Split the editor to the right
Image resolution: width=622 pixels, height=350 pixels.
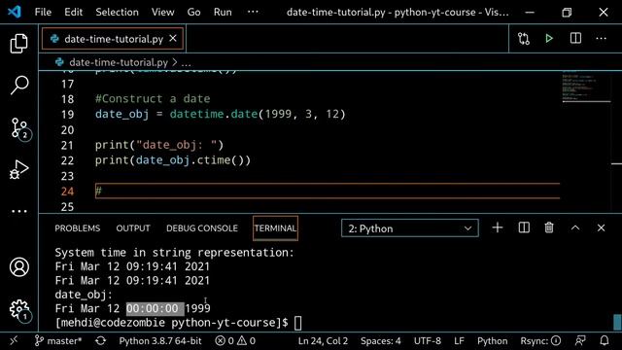click(x=575, y=38)
